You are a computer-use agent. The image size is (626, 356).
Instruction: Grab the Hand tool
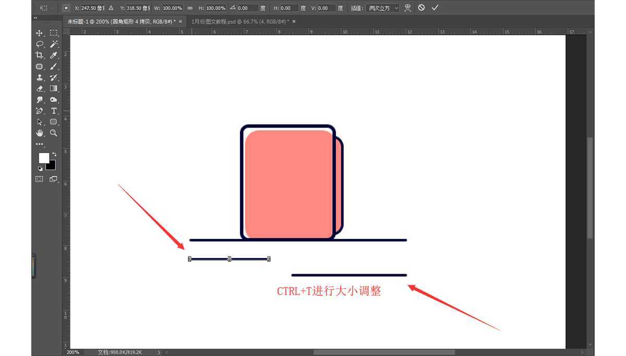tap(40, 133)
